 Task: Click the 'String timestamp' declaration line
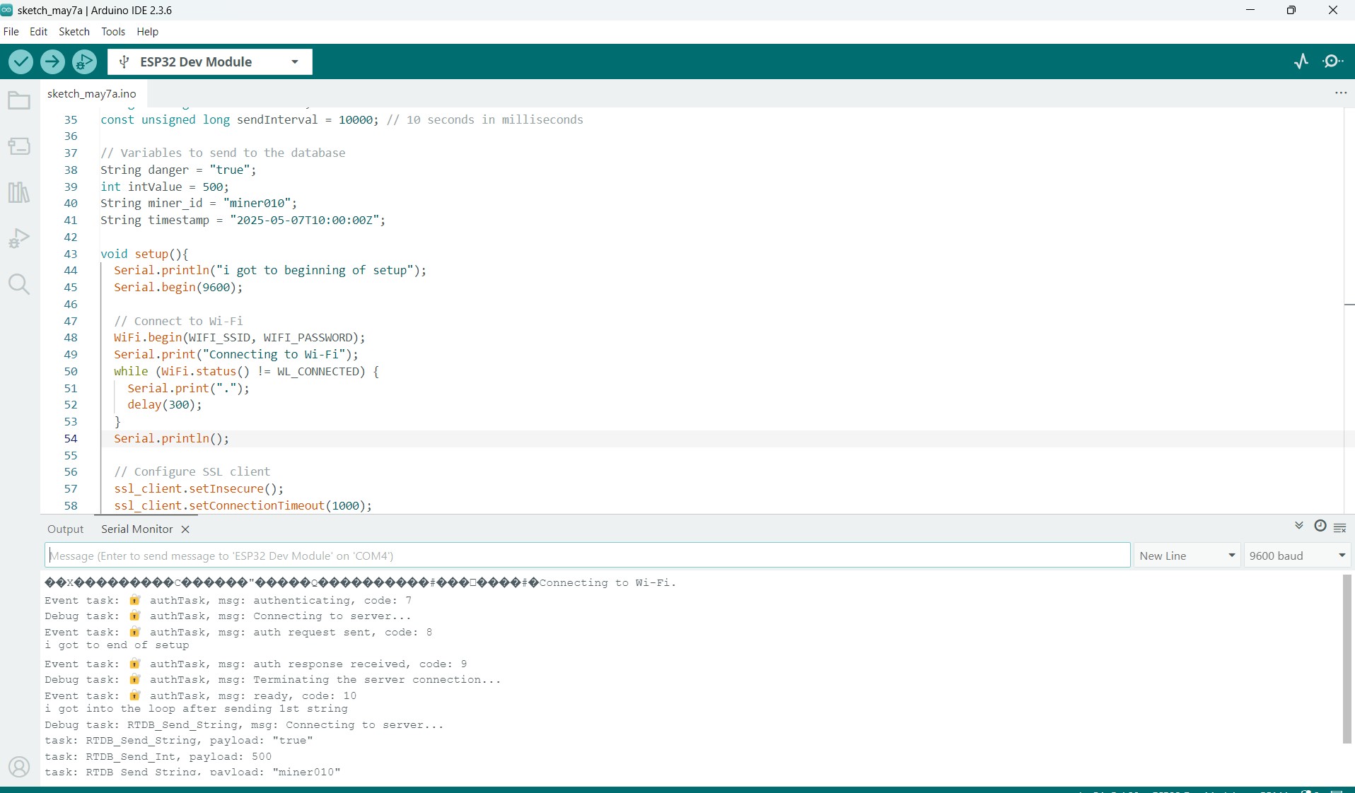[x=243, y=221]
